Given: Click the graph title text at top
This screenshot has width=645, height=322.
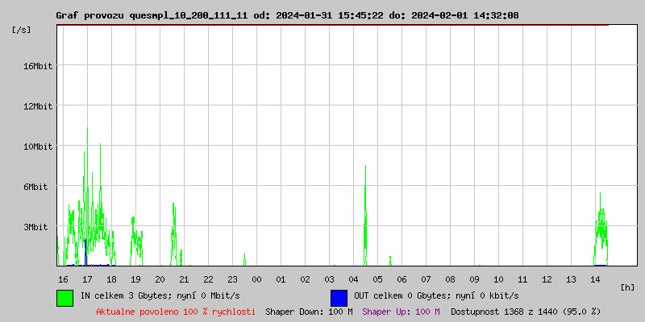Looking at the screenshot, I should tap(298, 15).
